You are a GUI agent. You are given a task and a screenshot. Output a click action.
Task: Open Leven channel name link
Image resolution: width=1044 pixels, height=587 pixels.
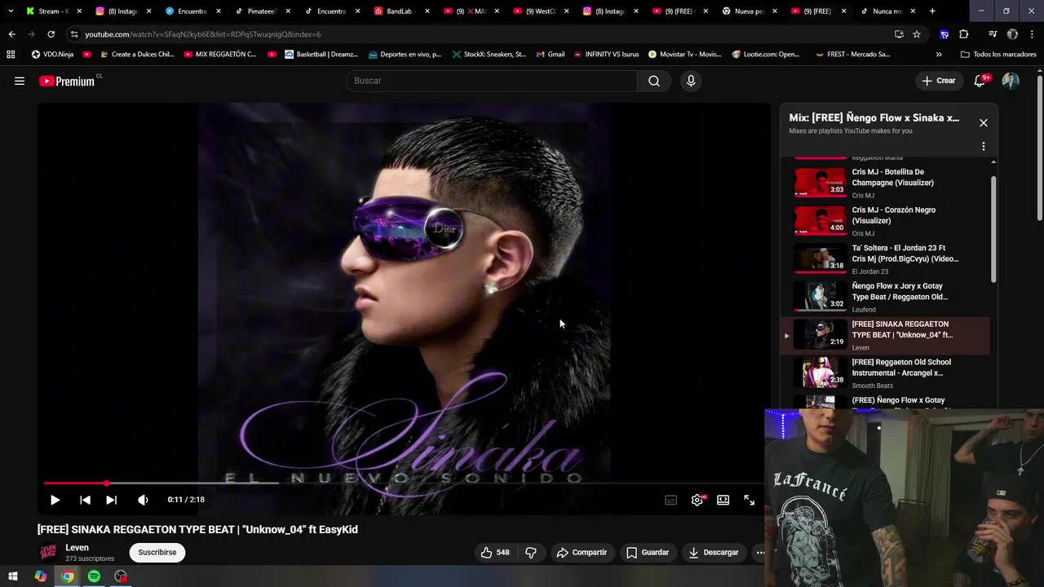tap(77, 548)
